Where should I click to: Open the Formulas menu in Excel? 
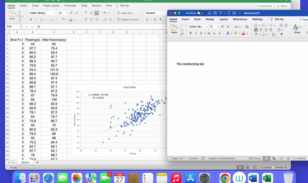click(70, 5)
